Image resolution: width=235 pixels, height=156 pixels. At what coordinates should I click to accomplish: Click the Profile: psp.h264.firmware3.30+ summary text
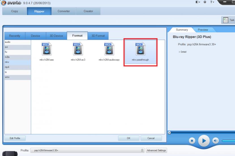point(197,45)
